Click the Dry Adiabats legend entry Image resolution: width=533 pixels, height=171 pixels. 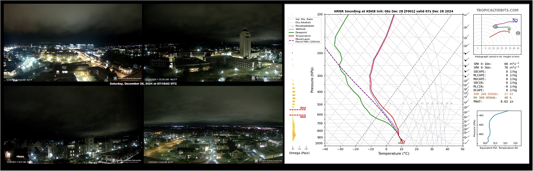pyautogui.click(x=301, y=22)
